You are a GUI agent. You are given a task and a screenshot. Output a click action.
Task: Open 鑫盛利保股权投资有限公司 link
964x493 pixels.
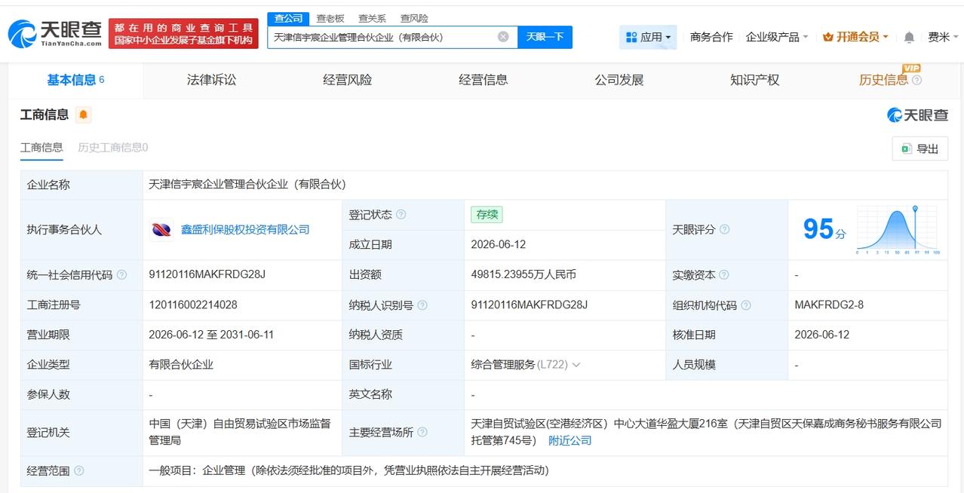pyautogui.click(x=245, y=230)
